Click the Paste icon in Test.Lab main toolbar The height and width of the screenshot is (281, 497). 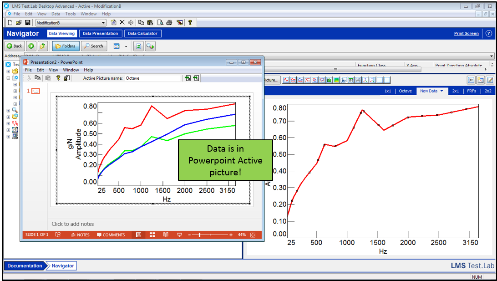coord(150,22)
